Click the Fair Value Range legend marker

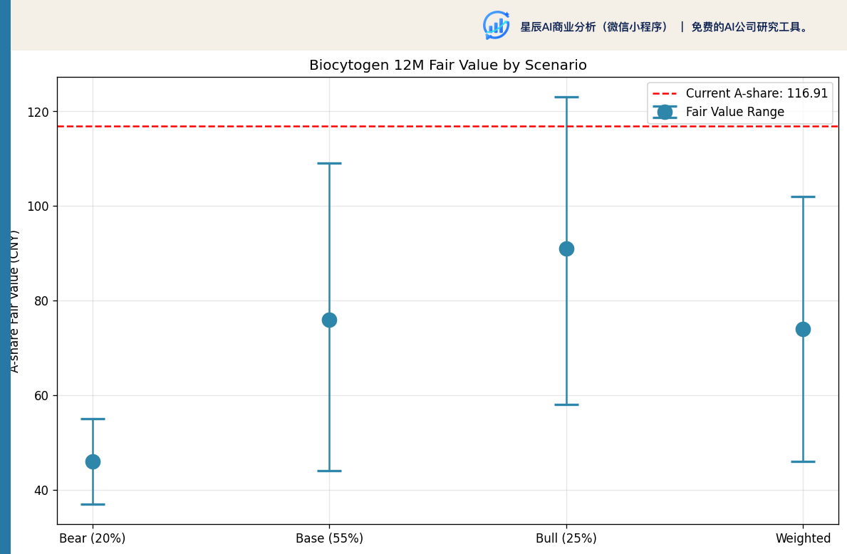point(665,112)
